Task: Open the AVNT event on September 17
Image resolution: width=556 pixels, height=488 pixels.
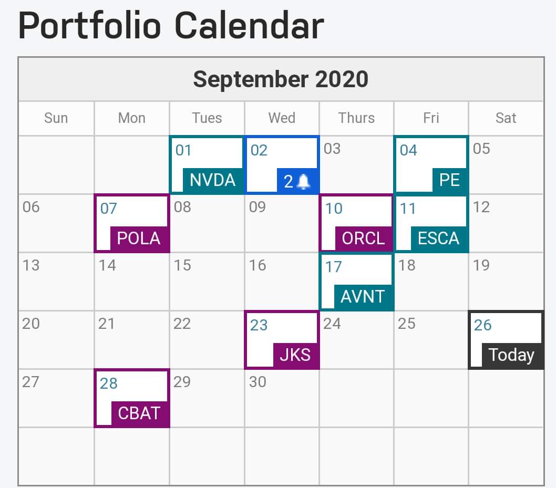Action: pos(363,297)
